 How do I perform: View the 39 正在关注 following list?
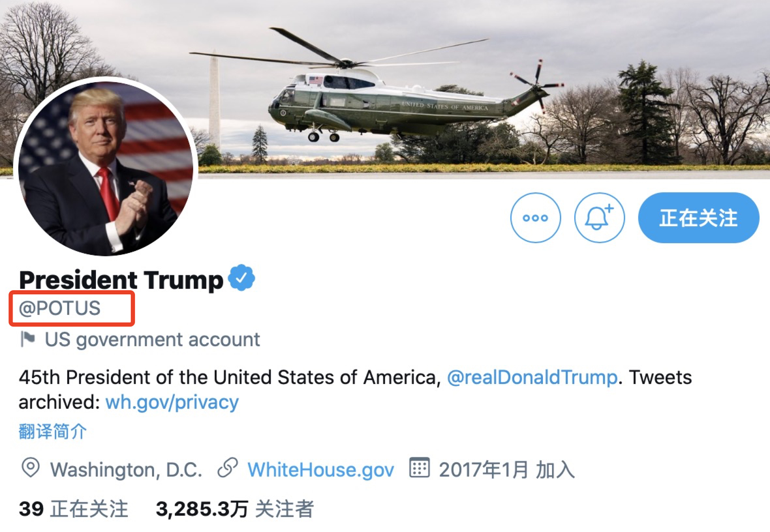[x=74, y=509]
